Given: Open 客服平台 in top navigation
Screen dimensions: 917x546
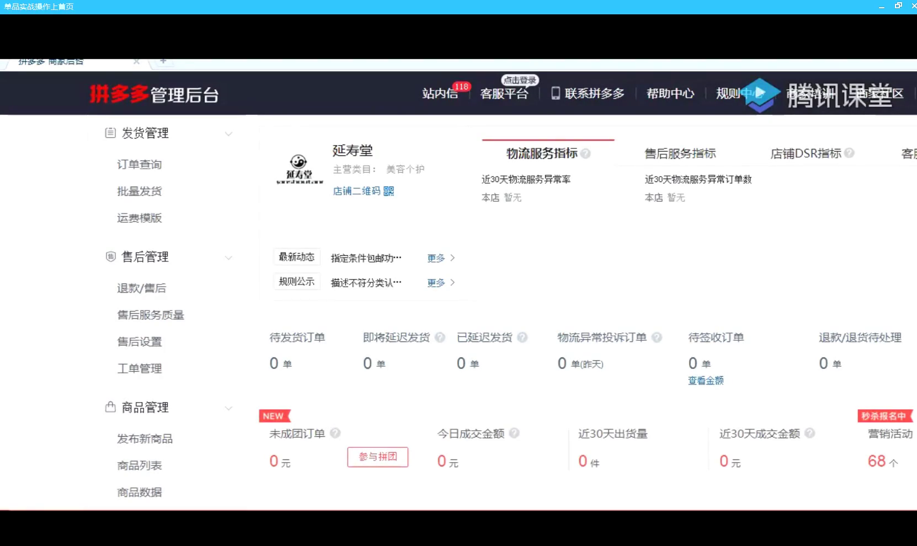Looking at the screenshot, I should tap(504, 94).
